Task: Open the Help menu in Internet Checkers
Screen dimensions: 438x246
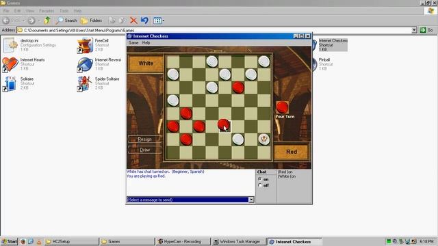Action: pyautogui.click(x=146, y=42)
